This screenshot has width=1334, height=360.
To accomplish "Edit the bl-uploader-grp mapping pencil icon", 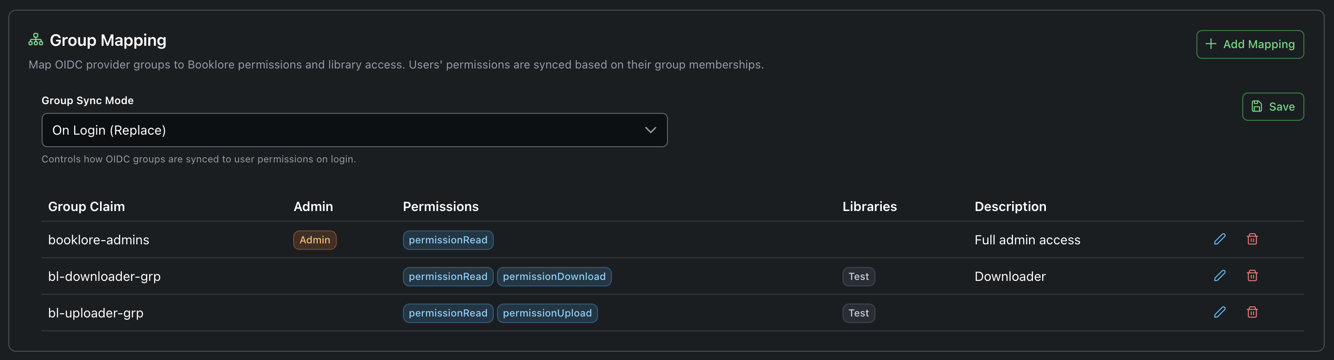I will pos(1220,312).
